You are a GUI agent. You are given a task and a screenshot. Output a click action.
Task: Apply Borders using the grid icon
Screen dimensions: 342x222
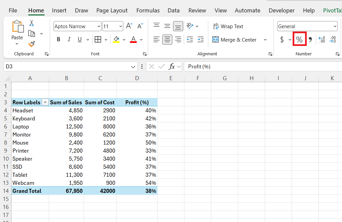98,39
